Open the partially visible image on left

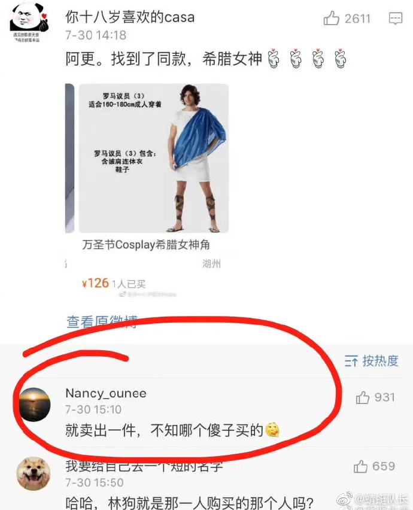[x=69, y=158]
